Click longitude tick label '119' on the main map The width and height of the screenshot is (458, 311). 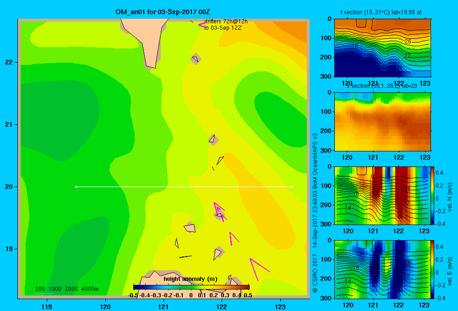[47, 306]
